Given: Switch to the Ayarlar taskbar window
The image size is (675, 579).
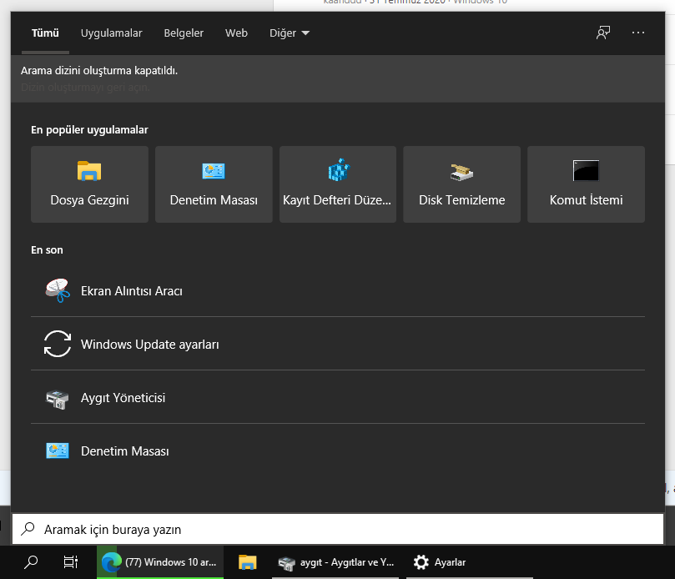Looking at the screenshot, I should point(470,561).
